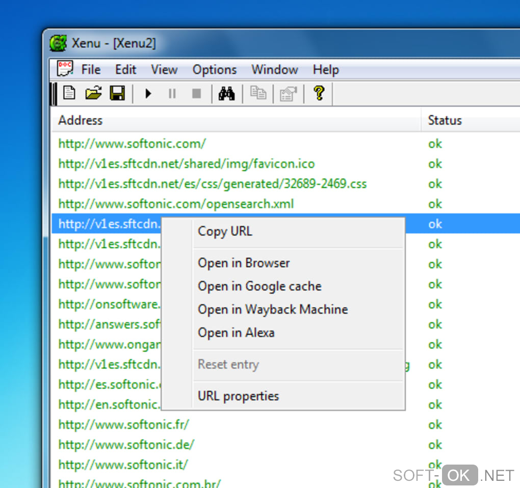Screen dimensions: 520x488
Task: Open the Edit menu
Action: 126,70
